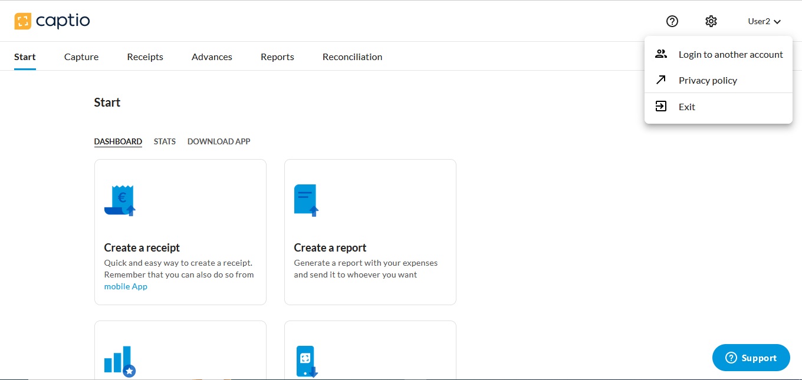
Task: Click the phone download app icon
Action: pyautogui.click(x=306, y=361)
